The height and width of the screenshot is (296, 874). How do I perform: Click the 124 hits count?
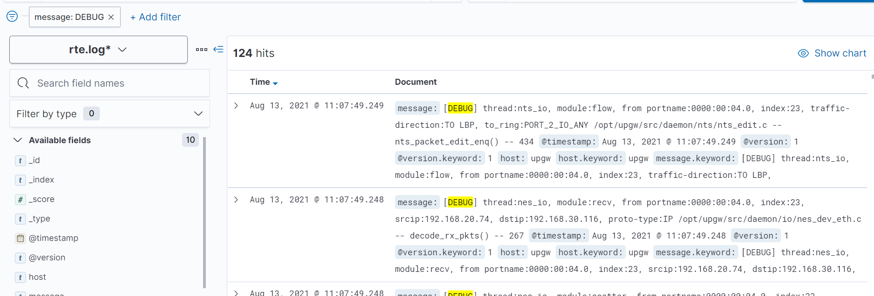click(x=254, y=53)
